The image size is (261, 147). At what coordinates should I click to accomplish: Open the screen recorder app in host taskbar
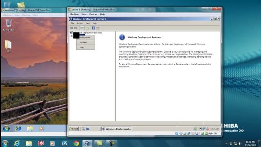point(111,143)
